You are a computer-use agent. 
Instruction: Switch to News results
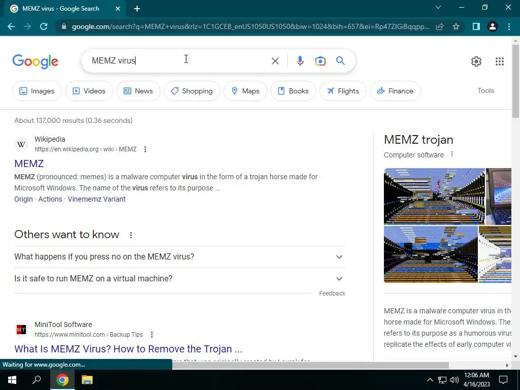point(138,91)
